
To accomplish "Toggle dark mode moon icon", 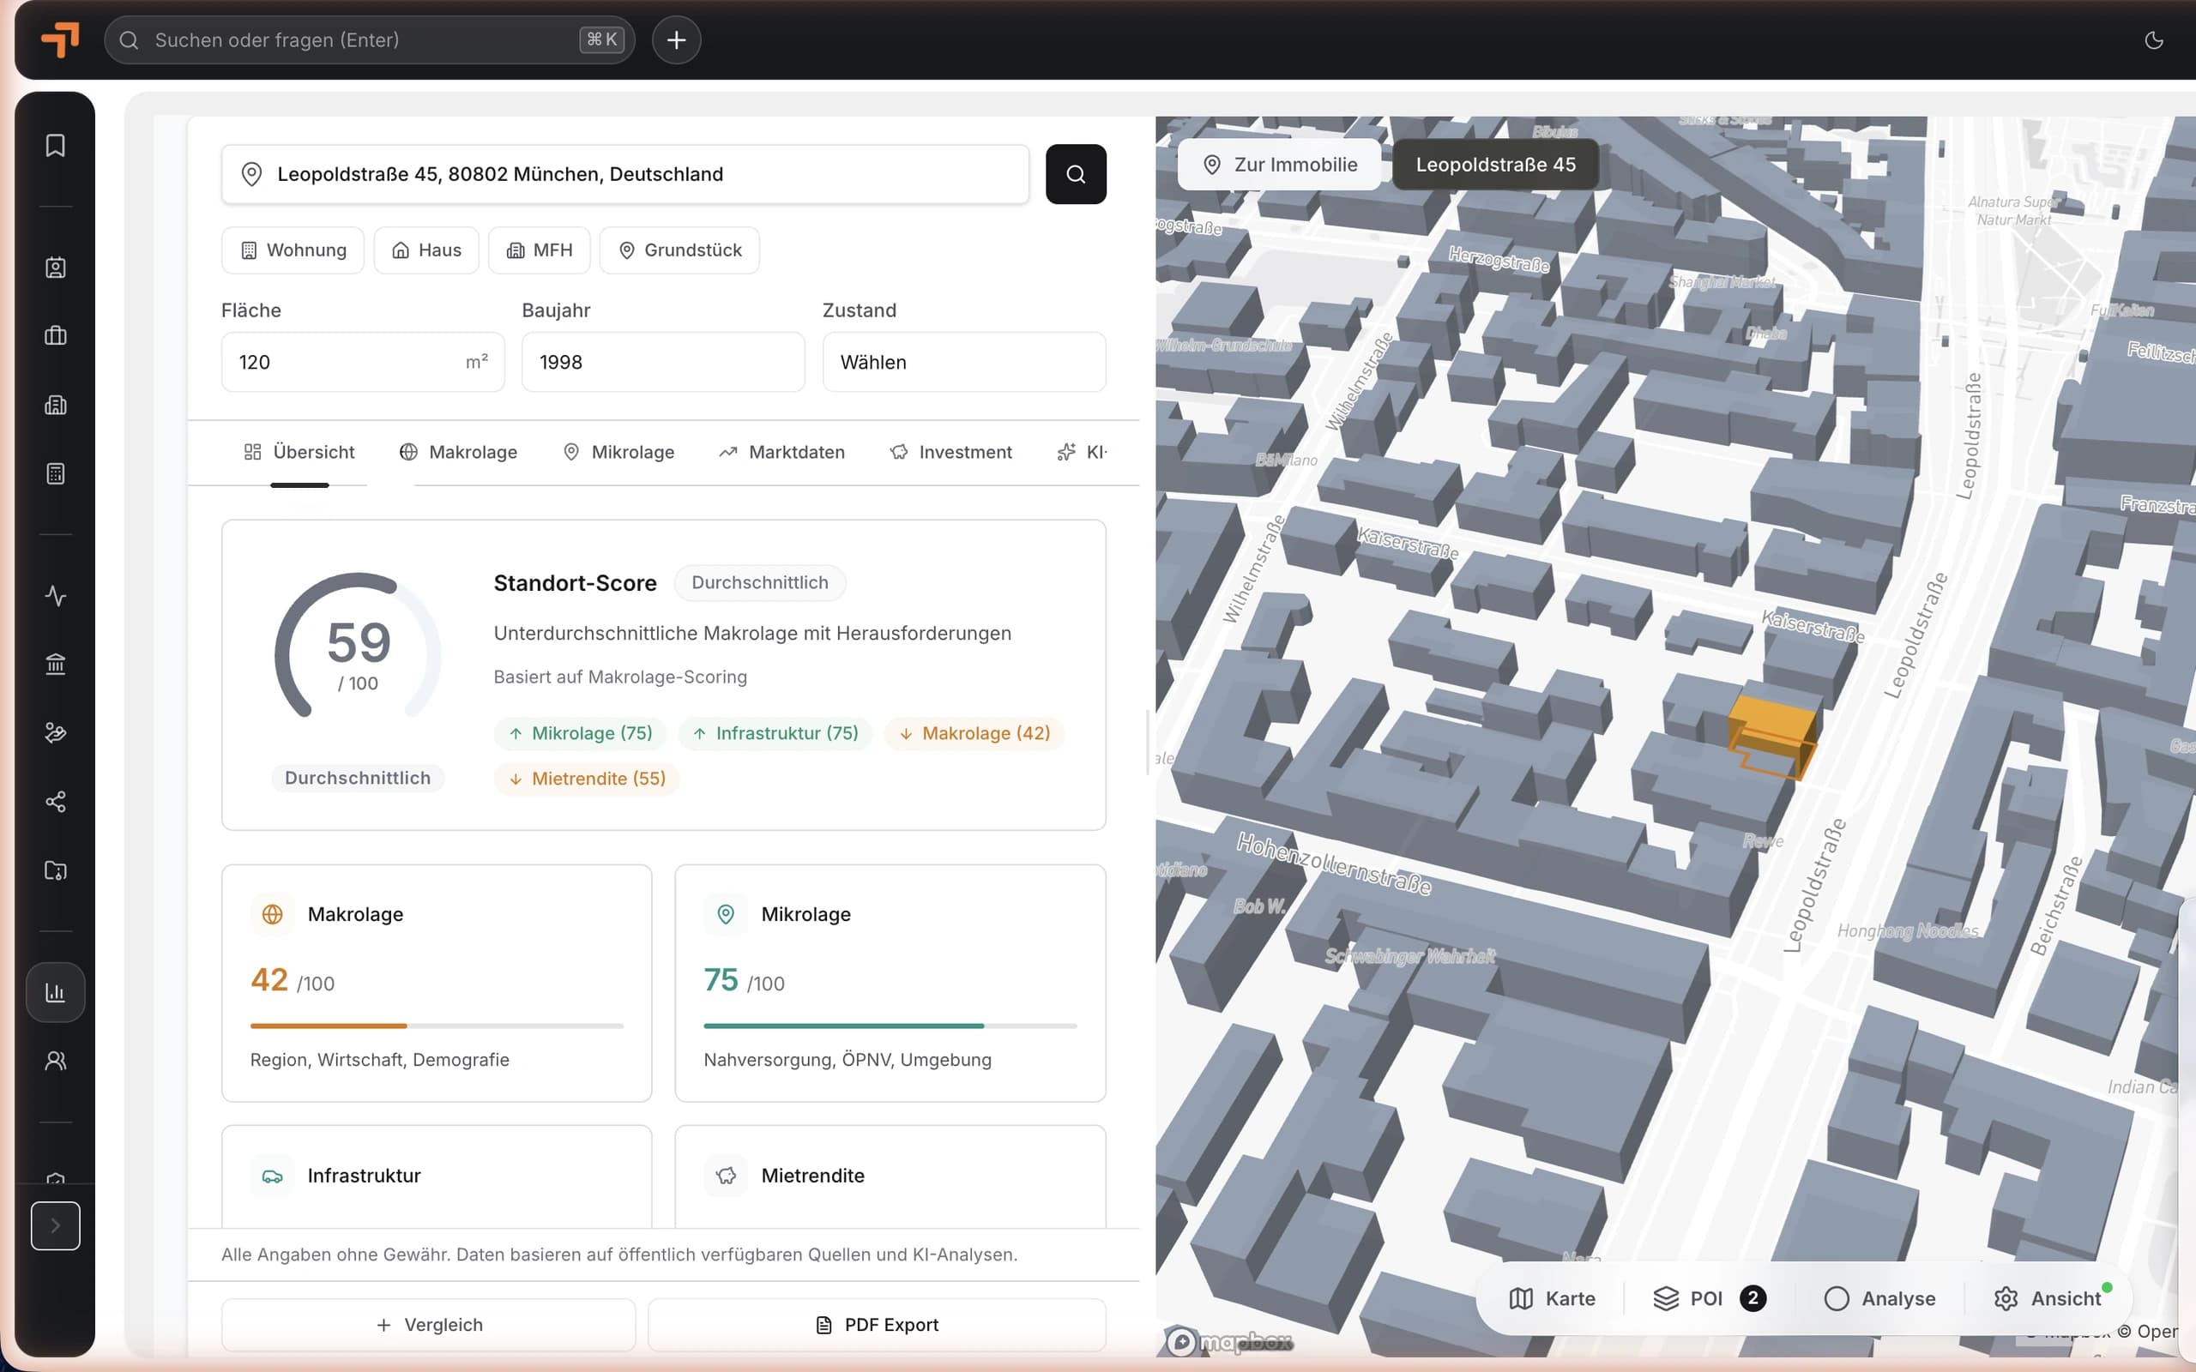I will (x=2153, y=40).
